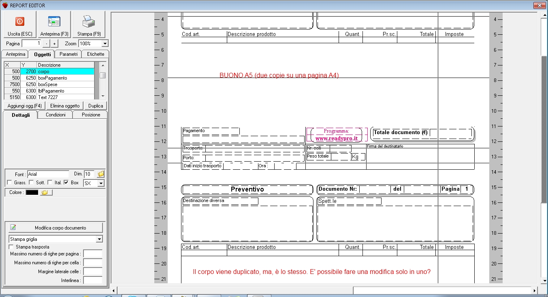Duplicate object with the Duplica button
Image resolution: width=548 pixels, height=297 pixels.
click(x=96, y=106)
